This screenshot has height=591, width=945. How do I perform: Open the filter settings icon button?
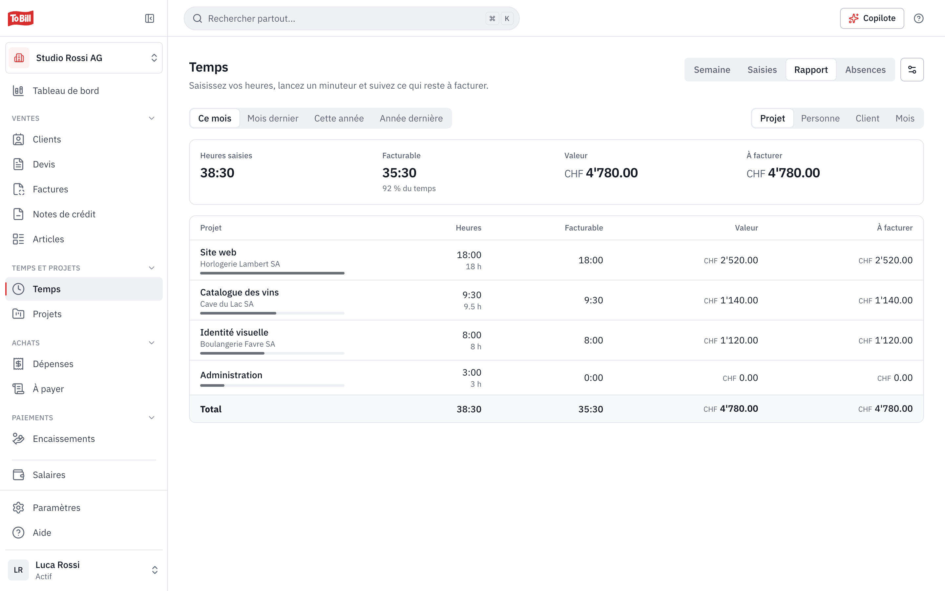tap(912, 70)
